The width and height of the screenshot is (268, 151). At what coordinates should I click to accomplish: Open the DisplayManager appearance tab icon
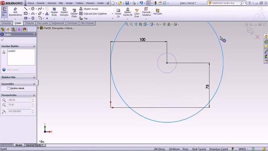pyautogui.click(x=24, y=29)
